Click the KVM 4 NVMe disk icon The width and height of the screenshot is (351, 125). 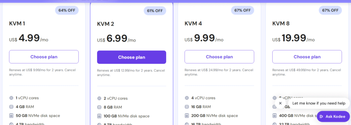coord(187,116)
